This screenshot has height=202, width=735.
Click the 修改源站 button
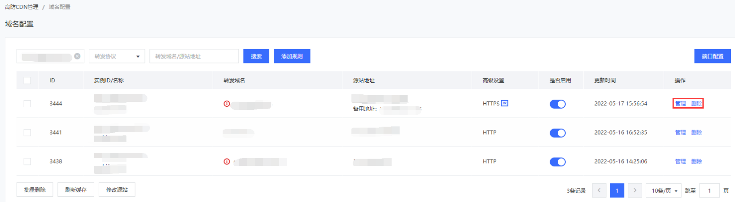click(117, 190)
